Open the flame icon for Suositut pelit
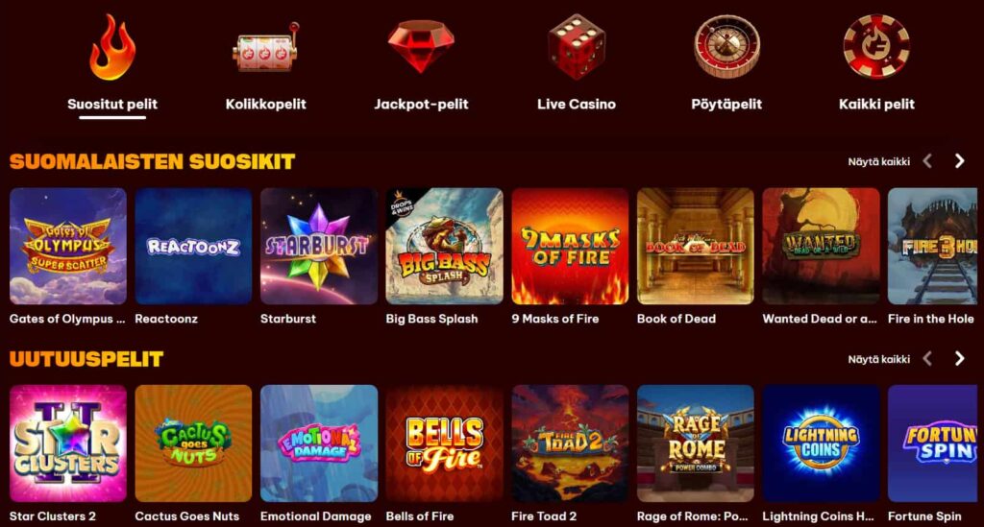Image resolution: width=984 pixels, height=527 pixels. (x=112, y=48)
